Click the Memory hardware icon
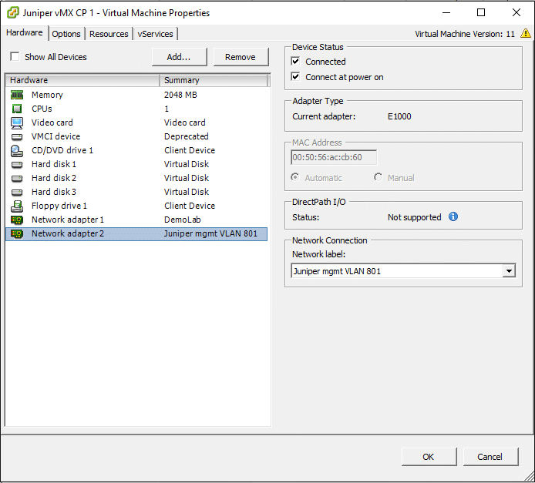 (17, 95)
